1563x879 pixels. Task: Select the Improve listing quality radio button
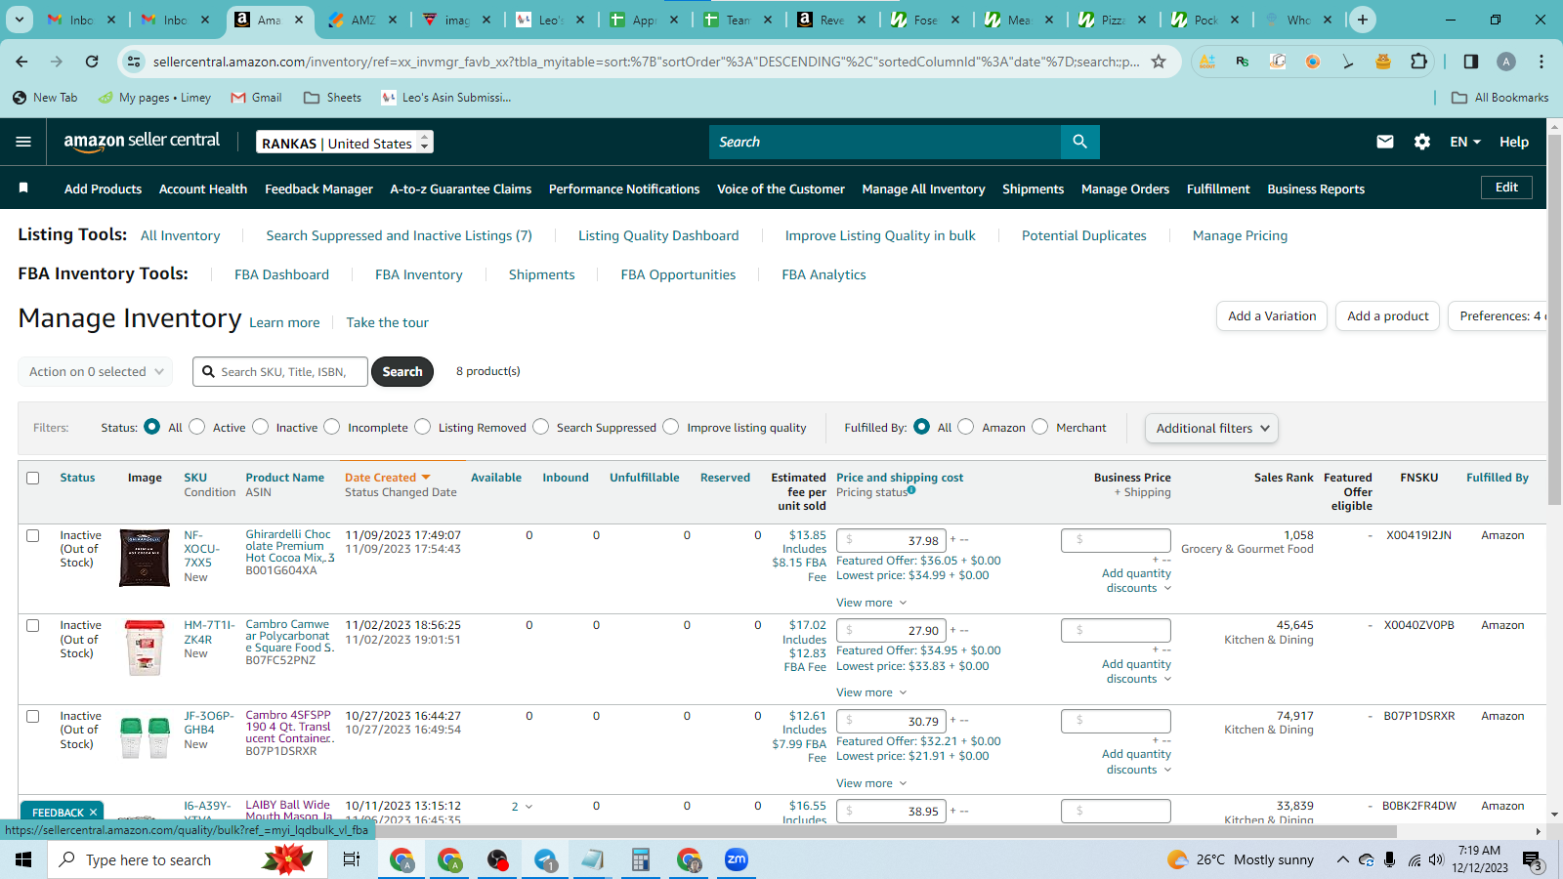[671, 427]
